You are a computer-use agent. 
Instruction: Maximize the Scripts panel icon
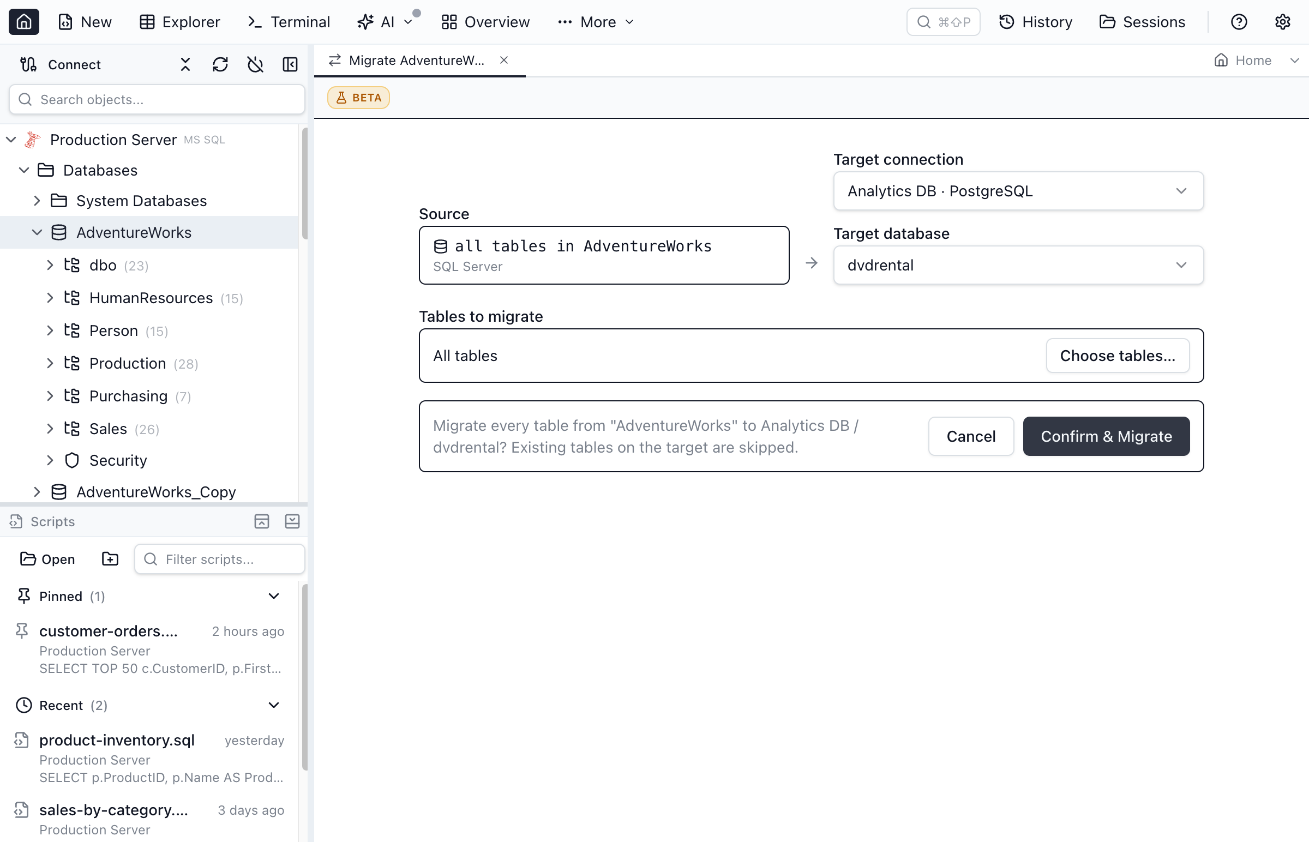click(262, 521)
